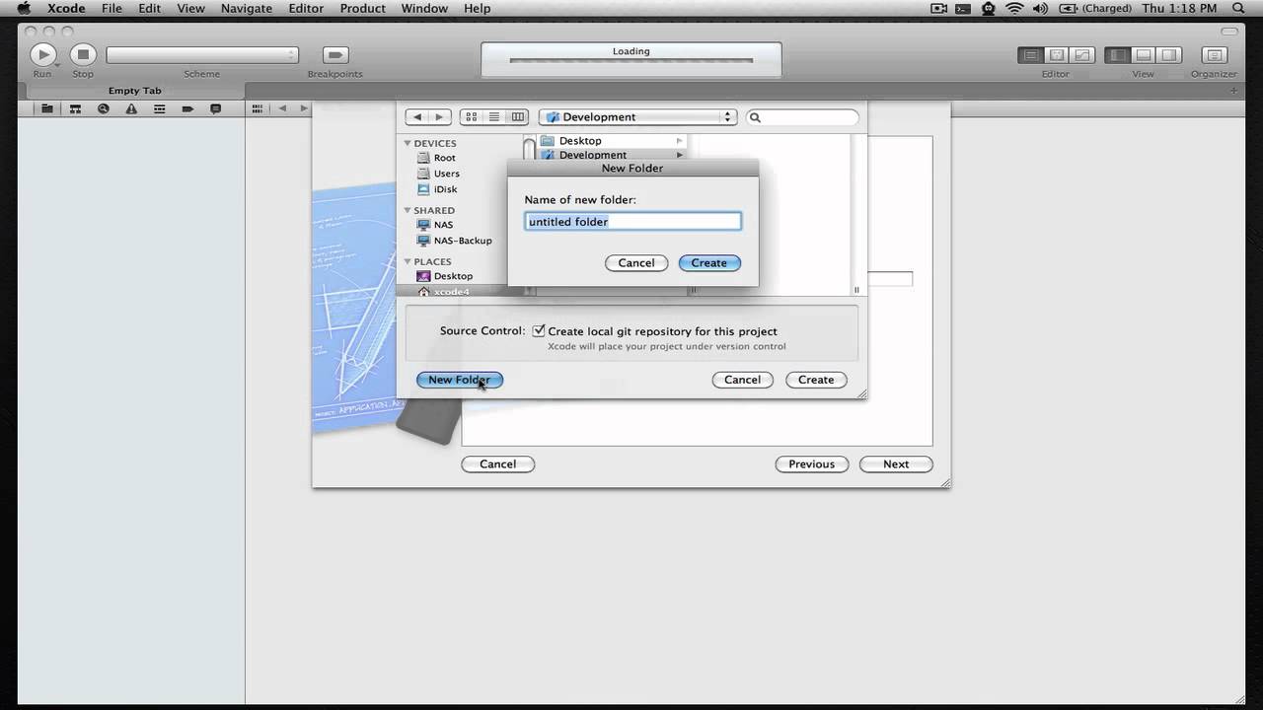Image resolution: width=1263 pixels, height=710 pixels.
Task: Show the Breakpoint navigator
Action: (187, 108)
